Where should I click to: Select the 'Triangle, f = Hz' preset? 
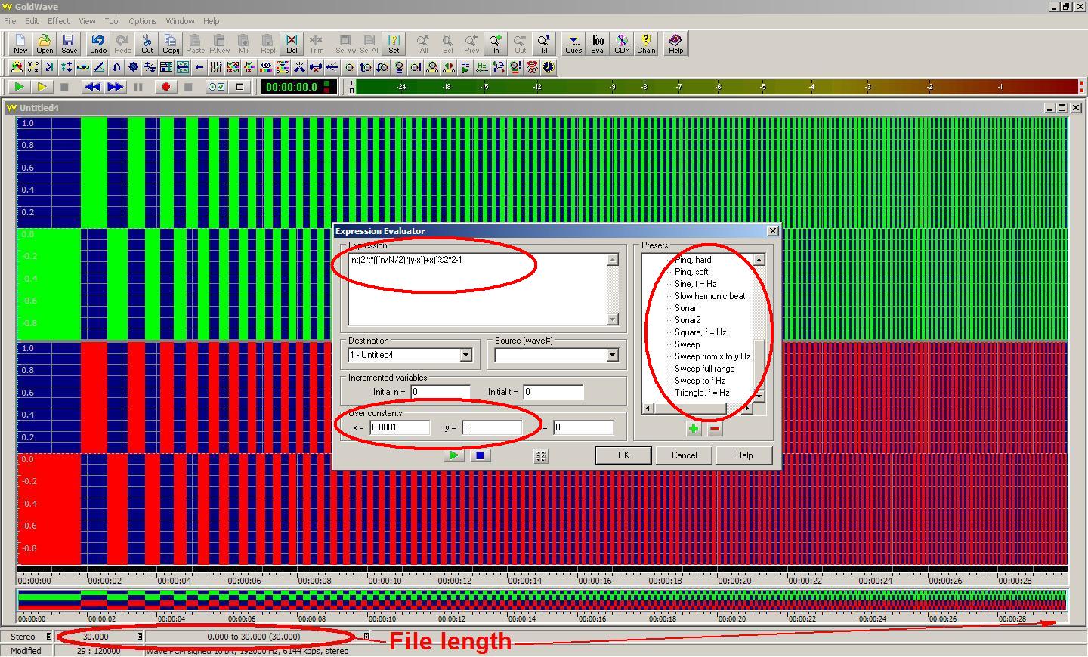click(702, 393)
